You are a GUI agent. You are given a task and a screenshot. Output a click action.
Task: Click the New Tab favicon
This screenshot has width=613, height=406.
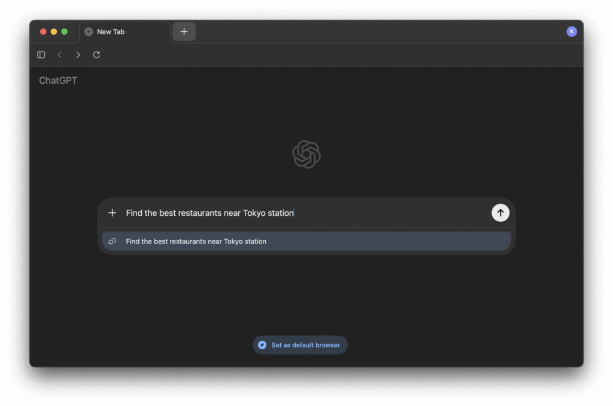click(x=89, y=32)
